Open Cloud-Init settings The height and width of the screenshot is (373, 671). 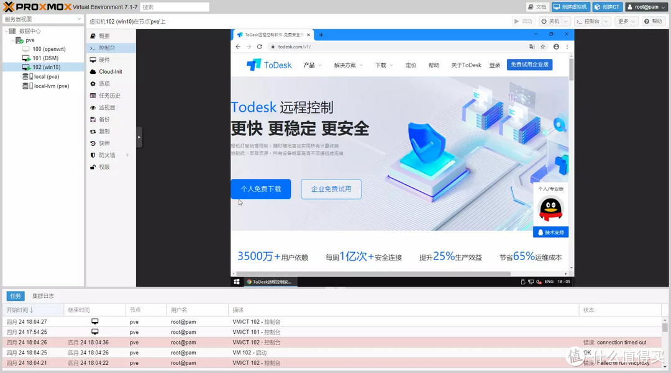111,72
